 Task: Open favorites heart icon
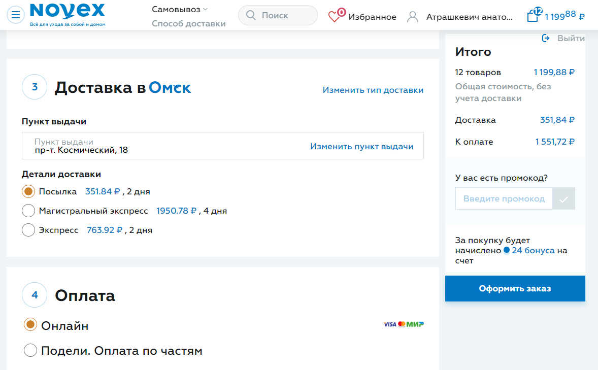(x=335, y=16)
